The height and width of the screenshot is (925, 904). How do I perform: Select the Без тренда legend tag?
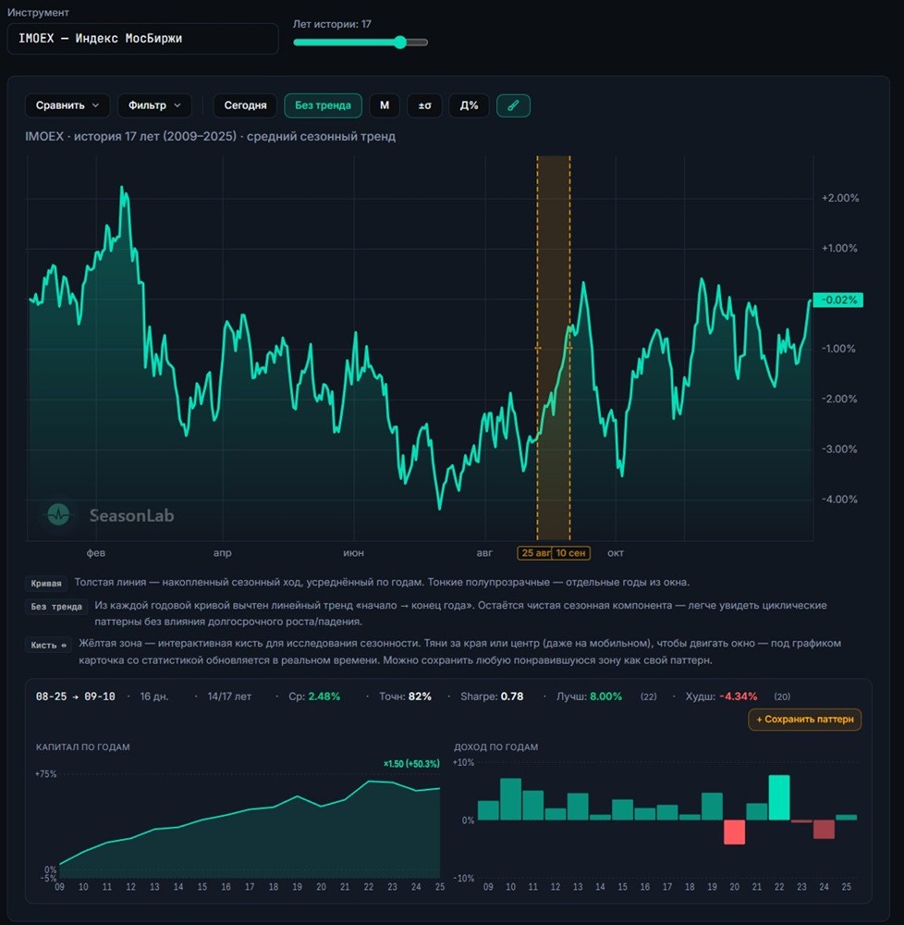click(x=56, y=607)
